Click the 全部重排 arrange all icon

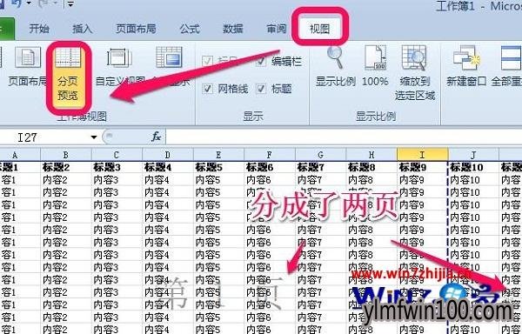(511, 57)
